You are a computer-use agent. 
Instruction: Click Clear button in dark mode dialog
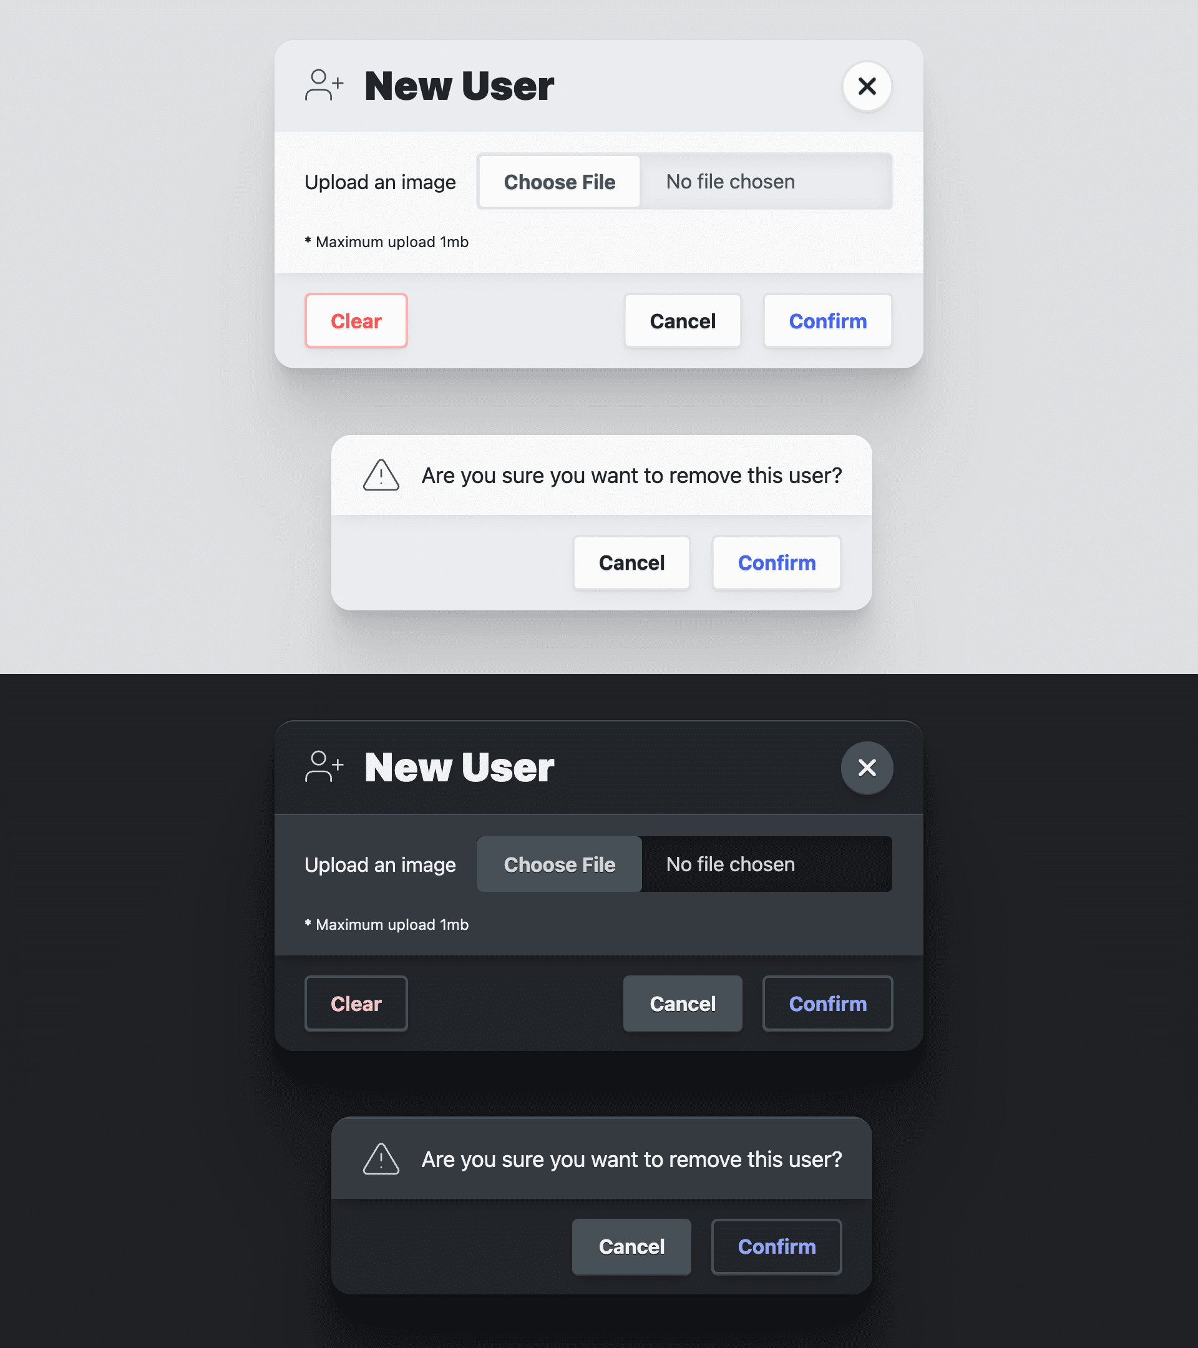coord(356,1004)
